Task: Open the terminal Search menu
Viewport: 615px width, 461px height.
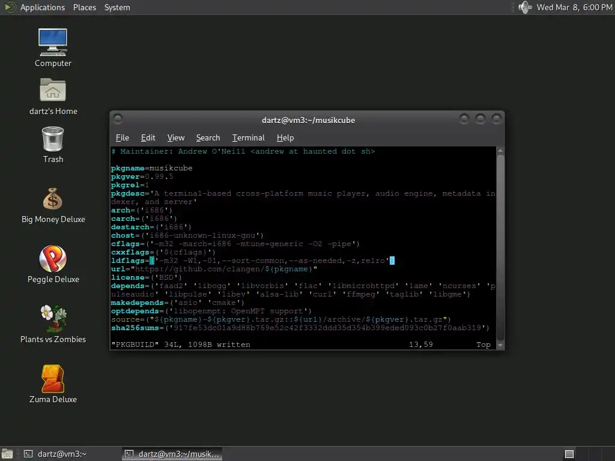Action: coord(208,137)
